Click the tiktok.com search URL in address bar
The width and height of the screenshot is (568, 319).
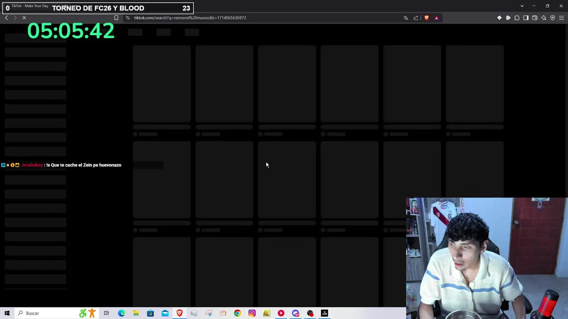pyautogui.click(x=190, y=18)
